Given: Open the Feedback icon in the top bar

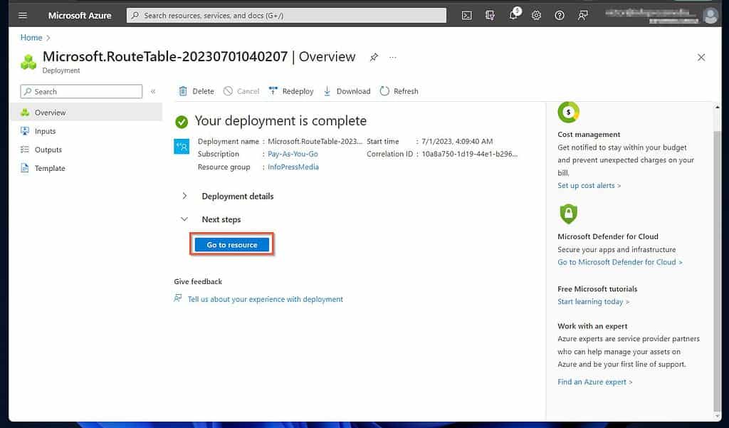Looking at the screenshot, I should pyautogui.click(x=582, y=16).
